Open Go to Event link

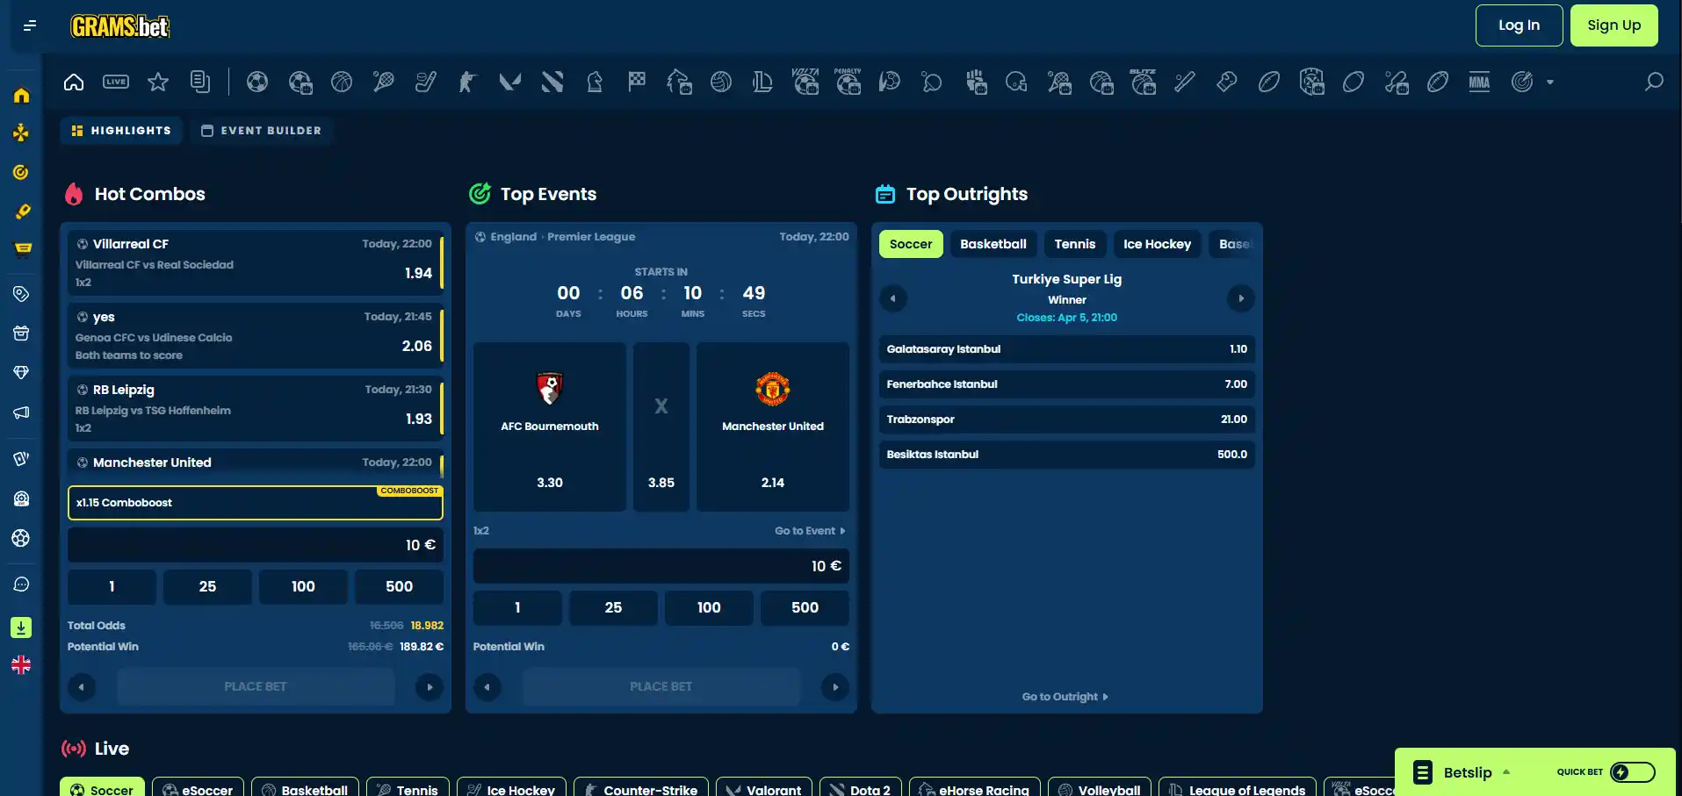[810, 531]
